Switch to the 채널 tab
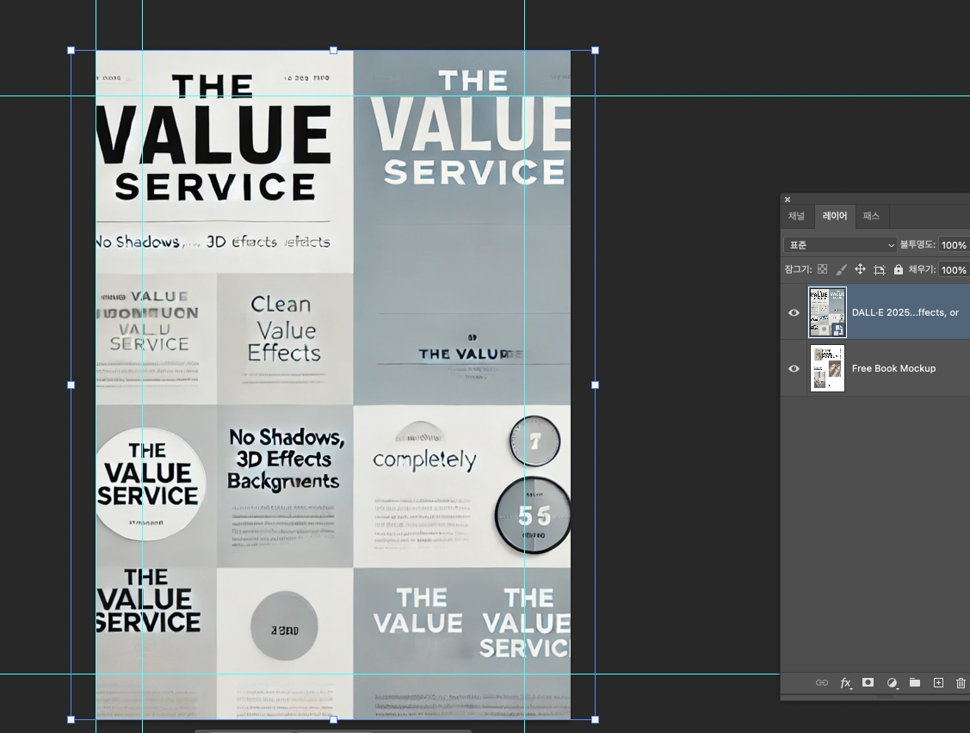The image size is (970, 733). point(796,216)
